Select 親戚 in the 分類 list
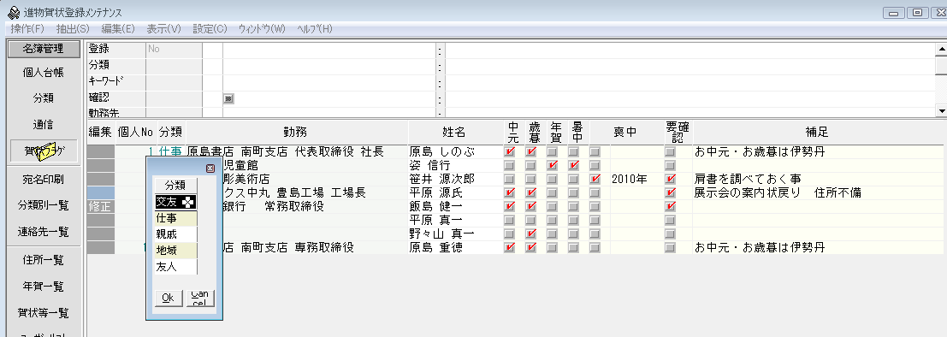This screenshot has width=947, height=337. pyautogui.click(x=175, y=234)
